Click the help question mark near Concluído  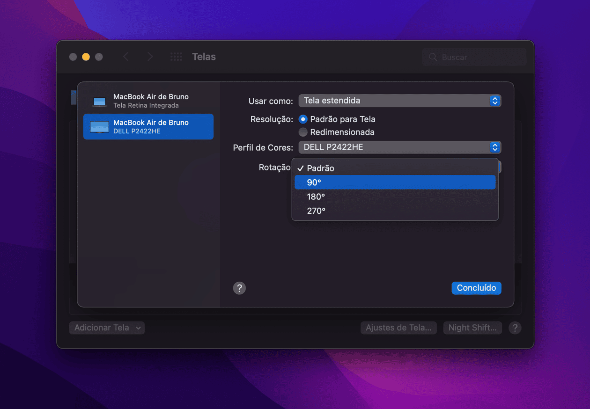(239, 288)
